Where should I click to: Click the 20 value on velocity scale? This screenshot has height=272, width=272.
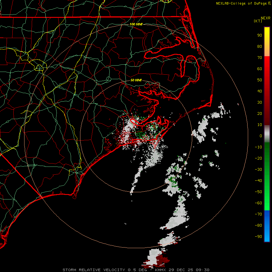pyautogui.click(x=260, y=114)
